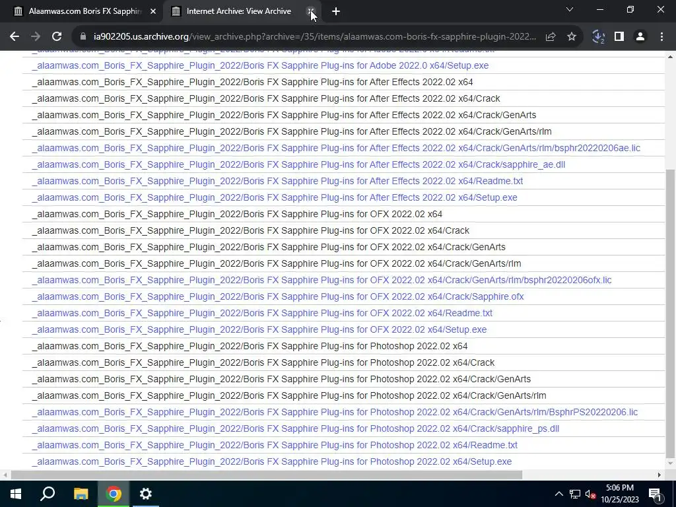
Task: Open After Effects 2022.02 x64/Readme.txt link
Action: 277,181
